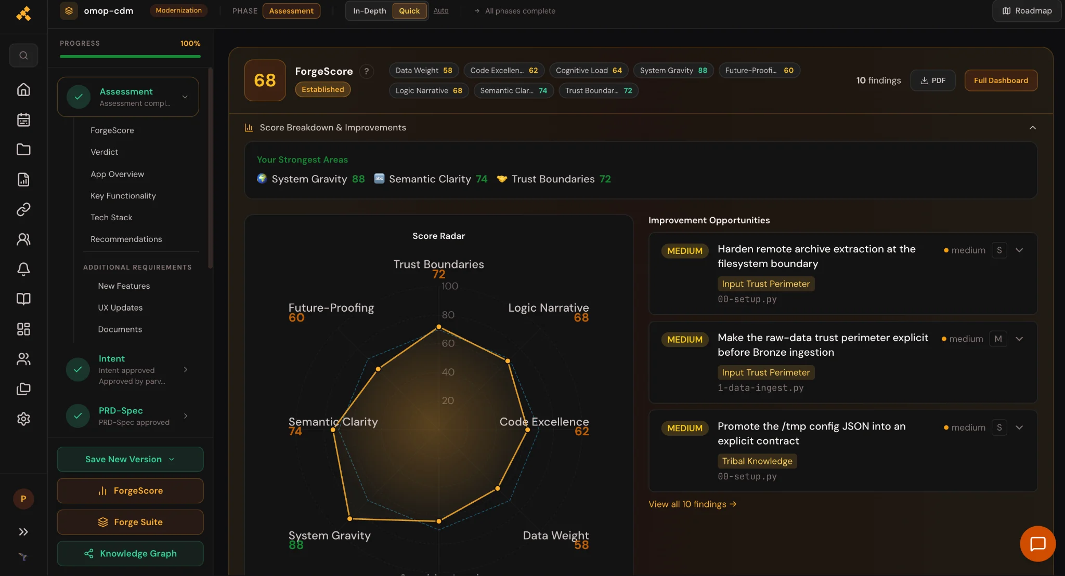
Task: Switch to Quick mode
Action: click(x=409, y=11)
